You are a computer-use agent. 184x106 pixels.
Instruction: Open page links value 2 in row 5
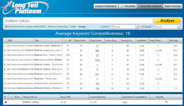coord(97,65)
